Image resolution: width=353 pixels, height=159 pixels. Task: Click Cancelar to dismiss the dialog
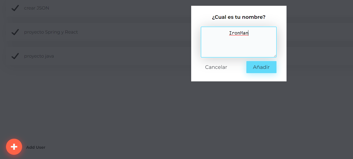pyautogui.click(x=216, y=67)
